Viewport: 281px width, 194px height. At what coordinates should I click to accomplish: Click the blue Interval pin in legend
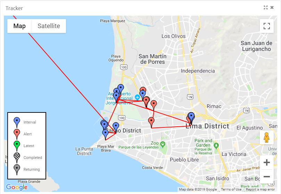17,122
